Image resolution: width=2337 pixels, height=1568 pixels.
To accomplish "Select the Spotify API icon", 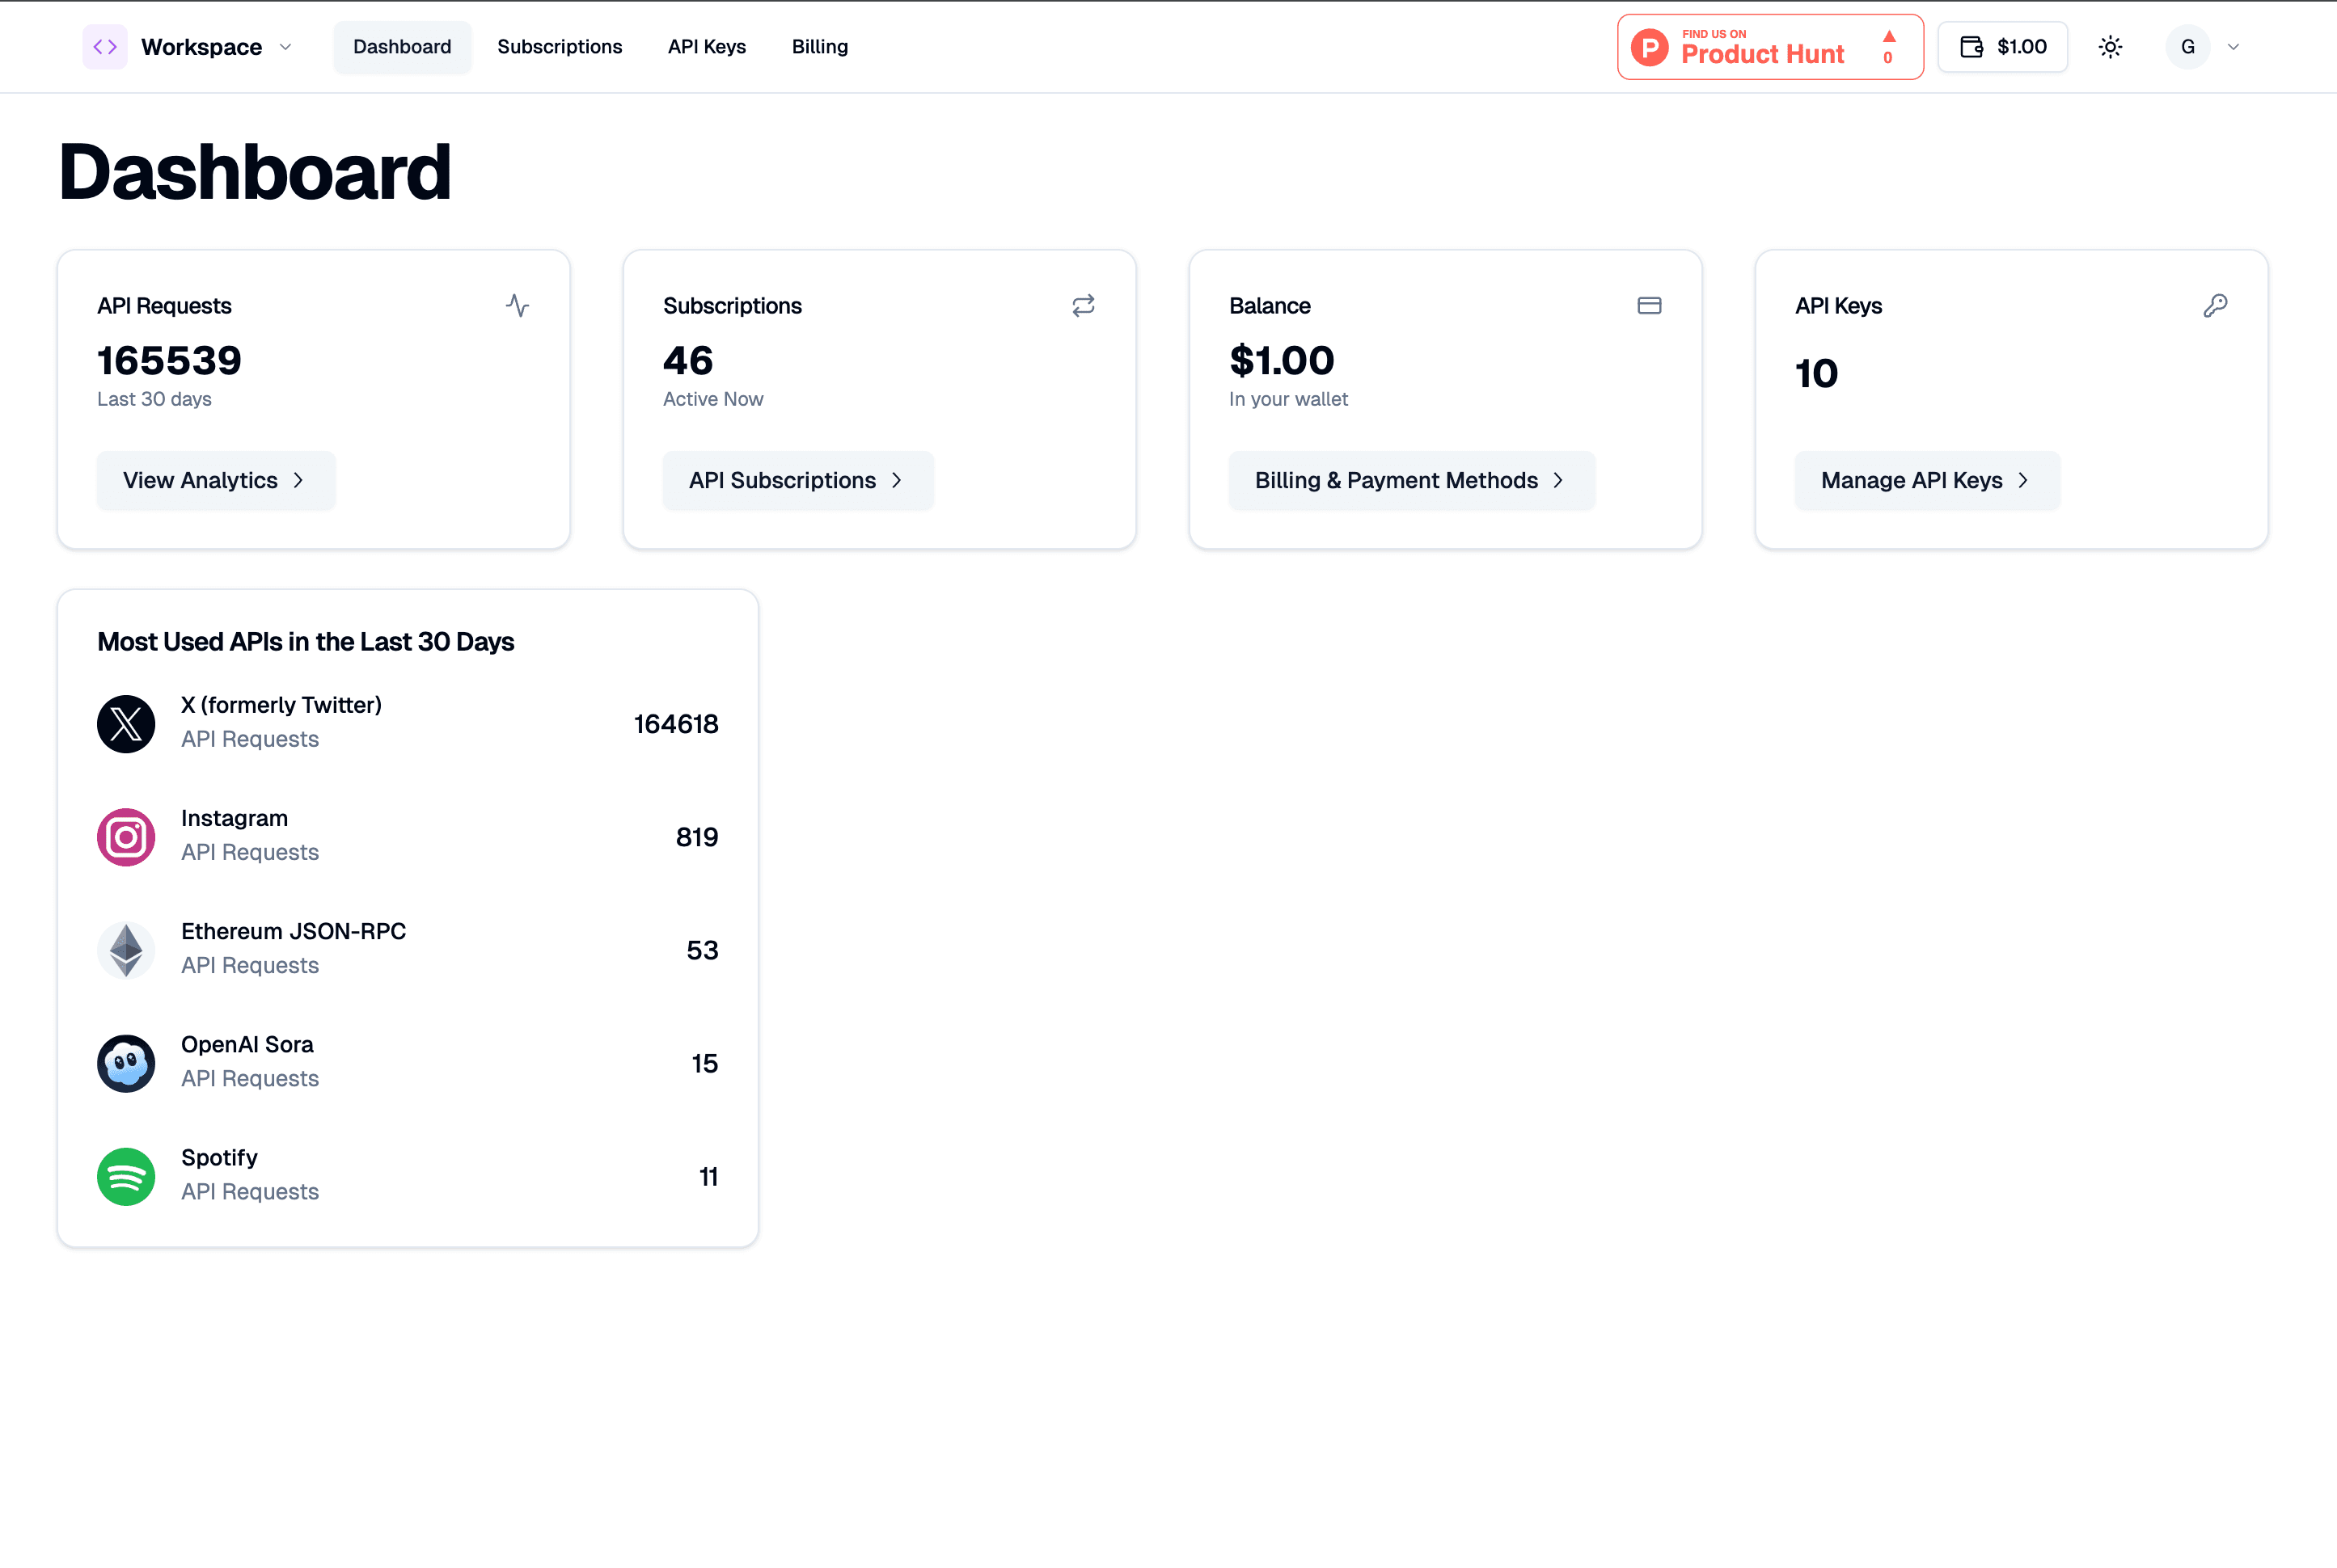I will tap(126, 1176).
